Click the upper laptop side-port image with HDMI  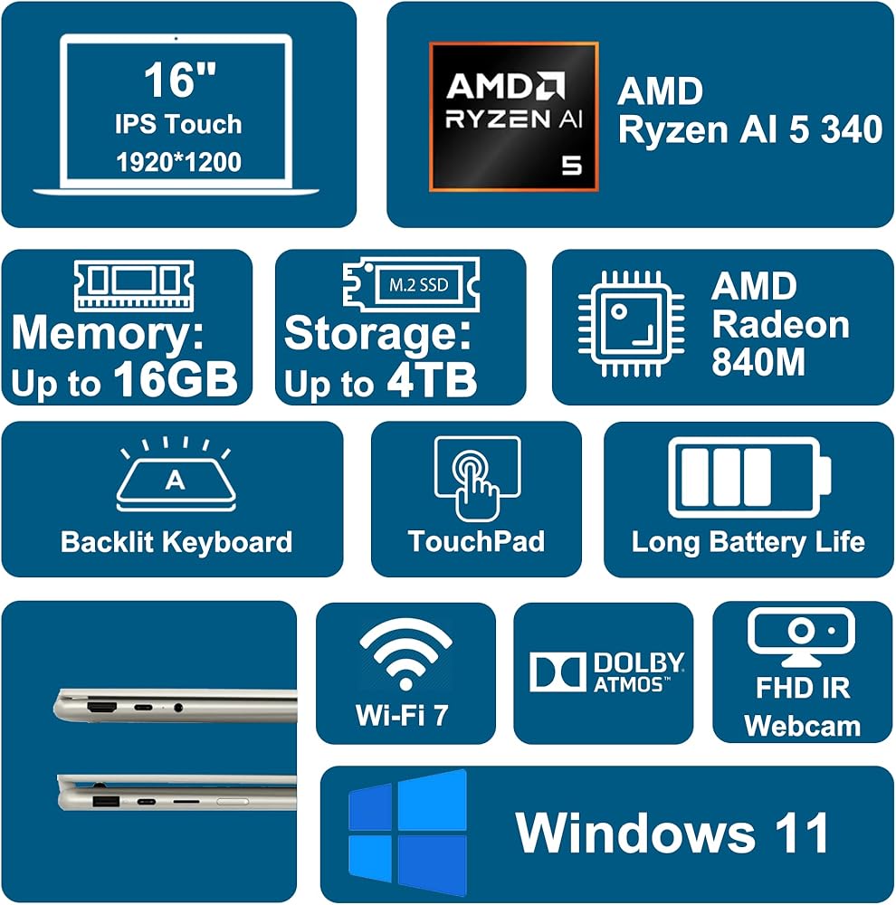175,705
